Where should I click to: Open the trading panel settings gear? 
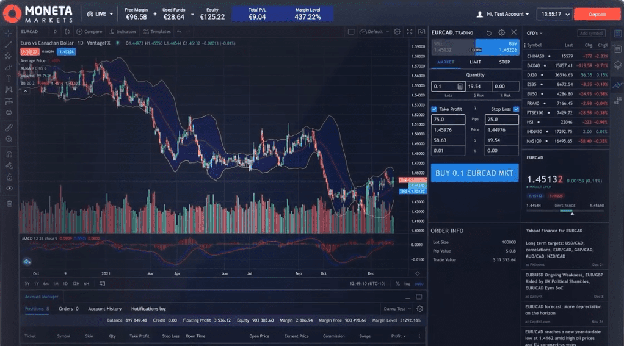click(502, 32)
